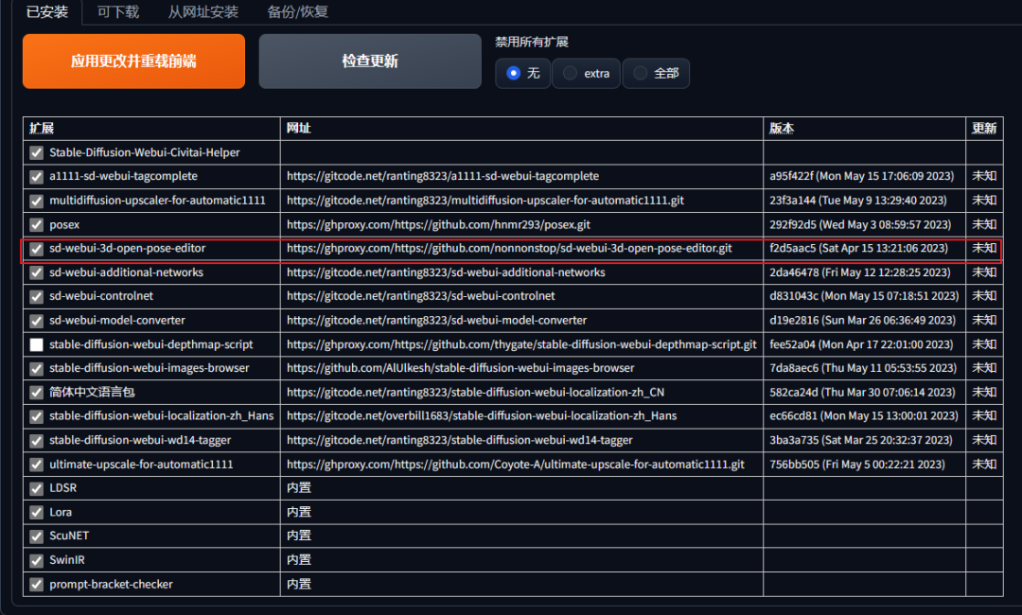Uncheck the 简体中文语言包 extension
The image size is (1022, 615).
[x=37, y=393]
